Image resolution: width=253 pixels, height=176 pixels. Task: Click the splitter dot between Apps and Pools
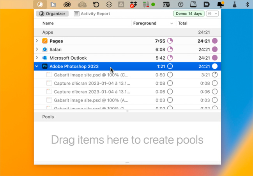pos(127,111)
